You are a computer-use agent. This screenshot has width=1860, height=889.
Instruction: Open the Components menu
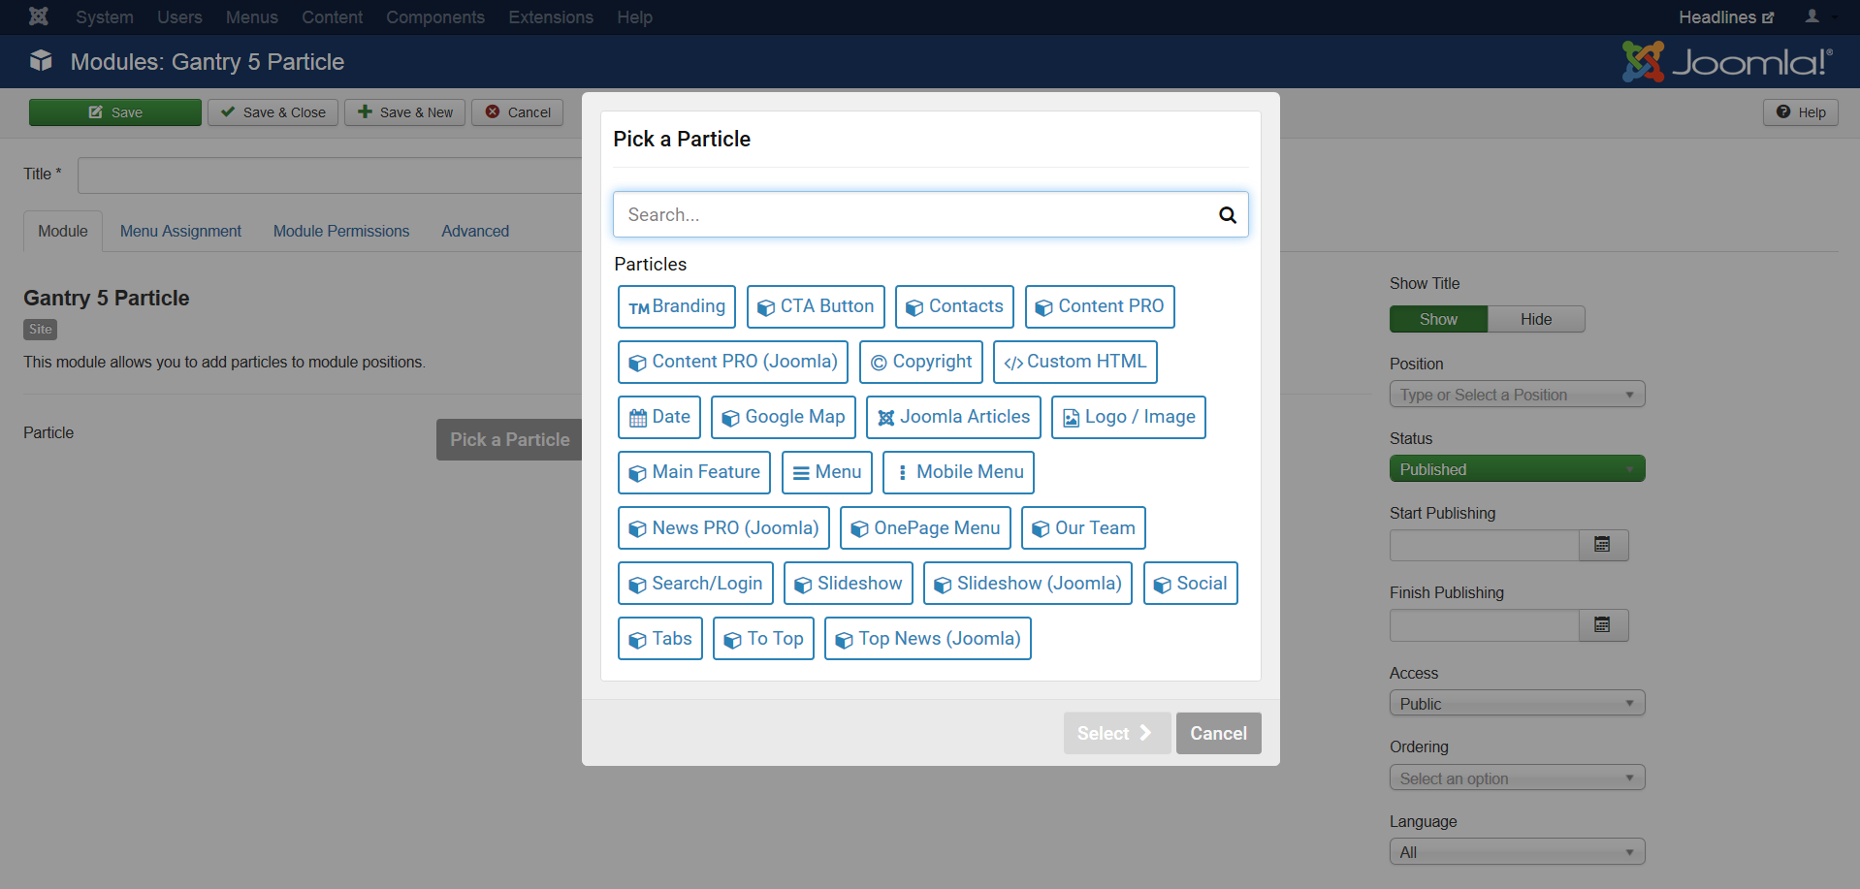435,17
